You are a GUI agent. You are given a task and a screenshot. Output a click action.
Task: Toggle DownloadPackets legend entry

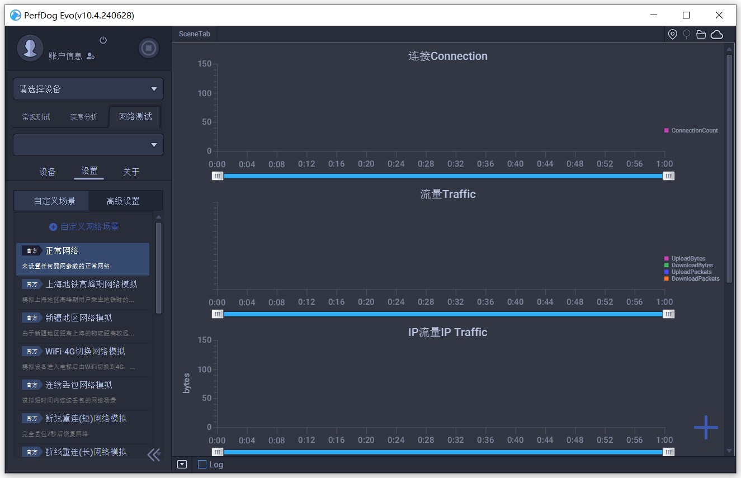[x=692, y=278]
